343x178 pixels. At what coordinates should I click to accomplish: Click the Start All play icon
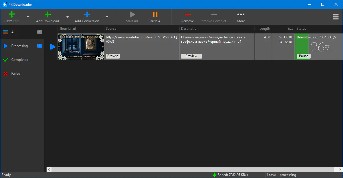132,14
